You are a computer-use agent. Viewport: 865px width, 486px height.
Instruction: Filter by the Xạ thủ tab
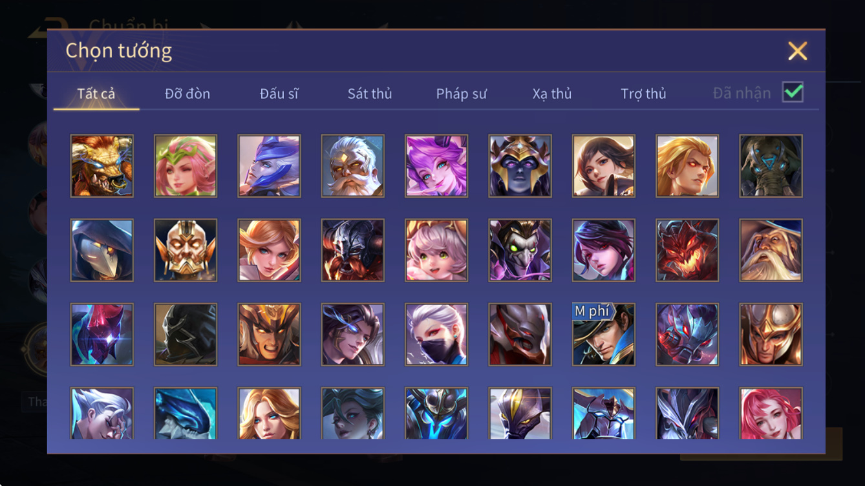tap(552, 94)
